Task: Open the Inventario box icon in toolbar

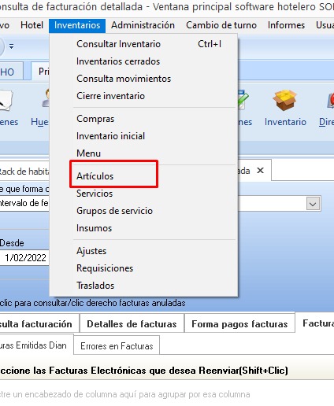Action: pos(284,100)
